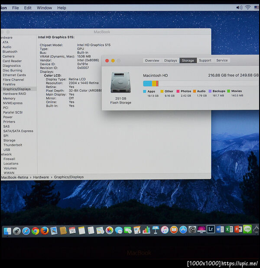260x268 pixels.
Task: Open Messages speech bubble icon
Action: click(x=119, y=230)
